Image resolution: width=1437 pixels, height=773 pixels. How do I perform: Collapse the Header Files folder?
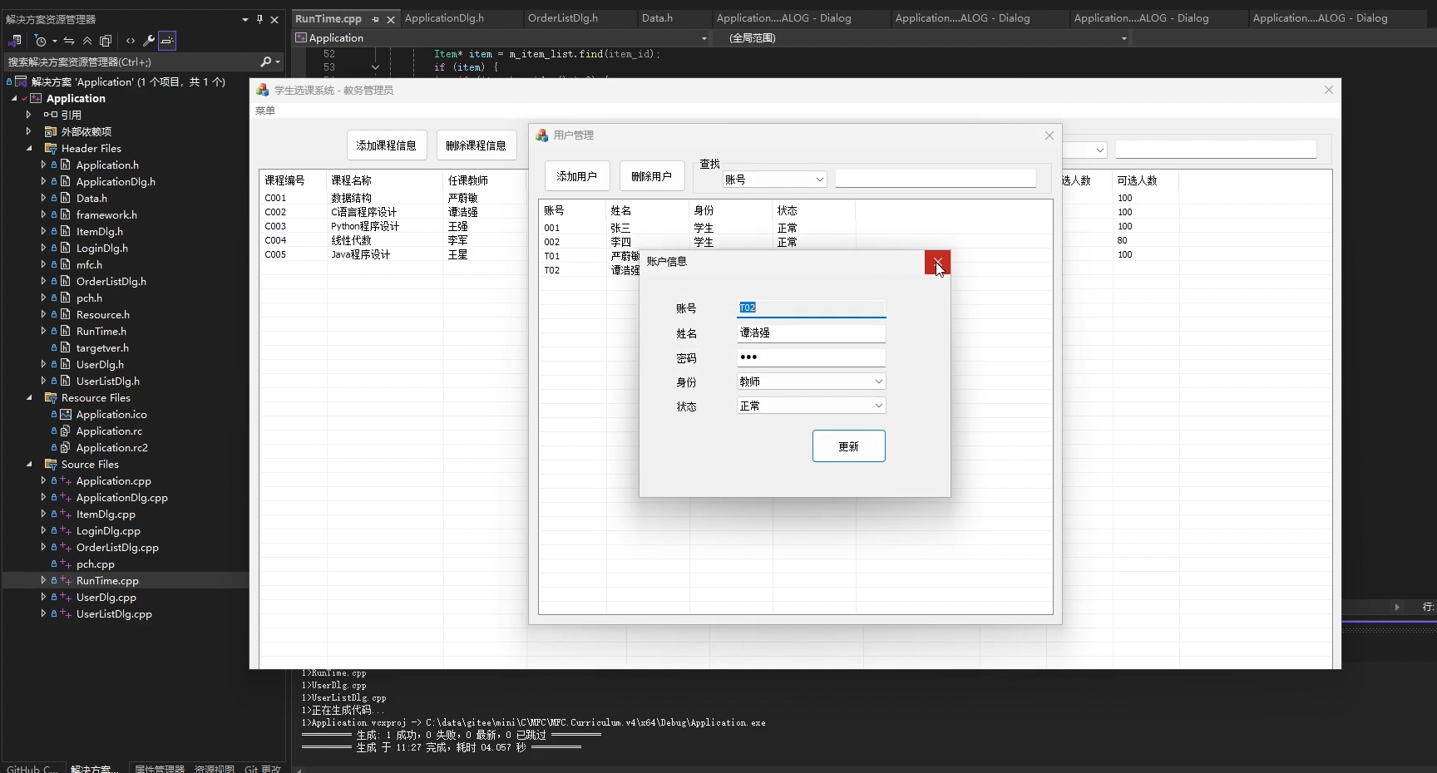tap(30, 148)
